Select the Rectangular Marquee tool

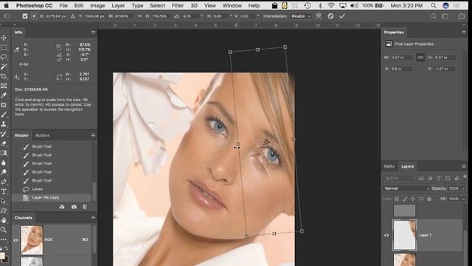click(x=4, y=47)
